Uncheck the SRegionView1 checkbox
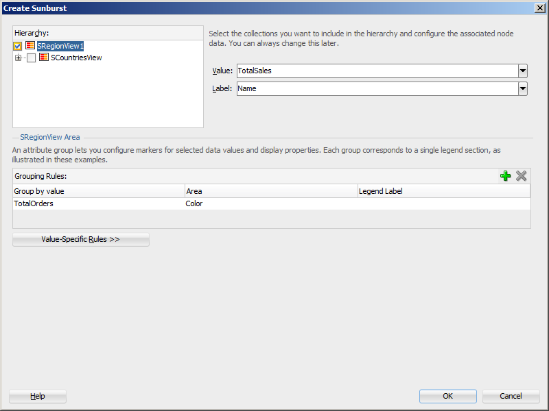Image resolution: width=549 pixels, height=411 pixels. point(18,46)
